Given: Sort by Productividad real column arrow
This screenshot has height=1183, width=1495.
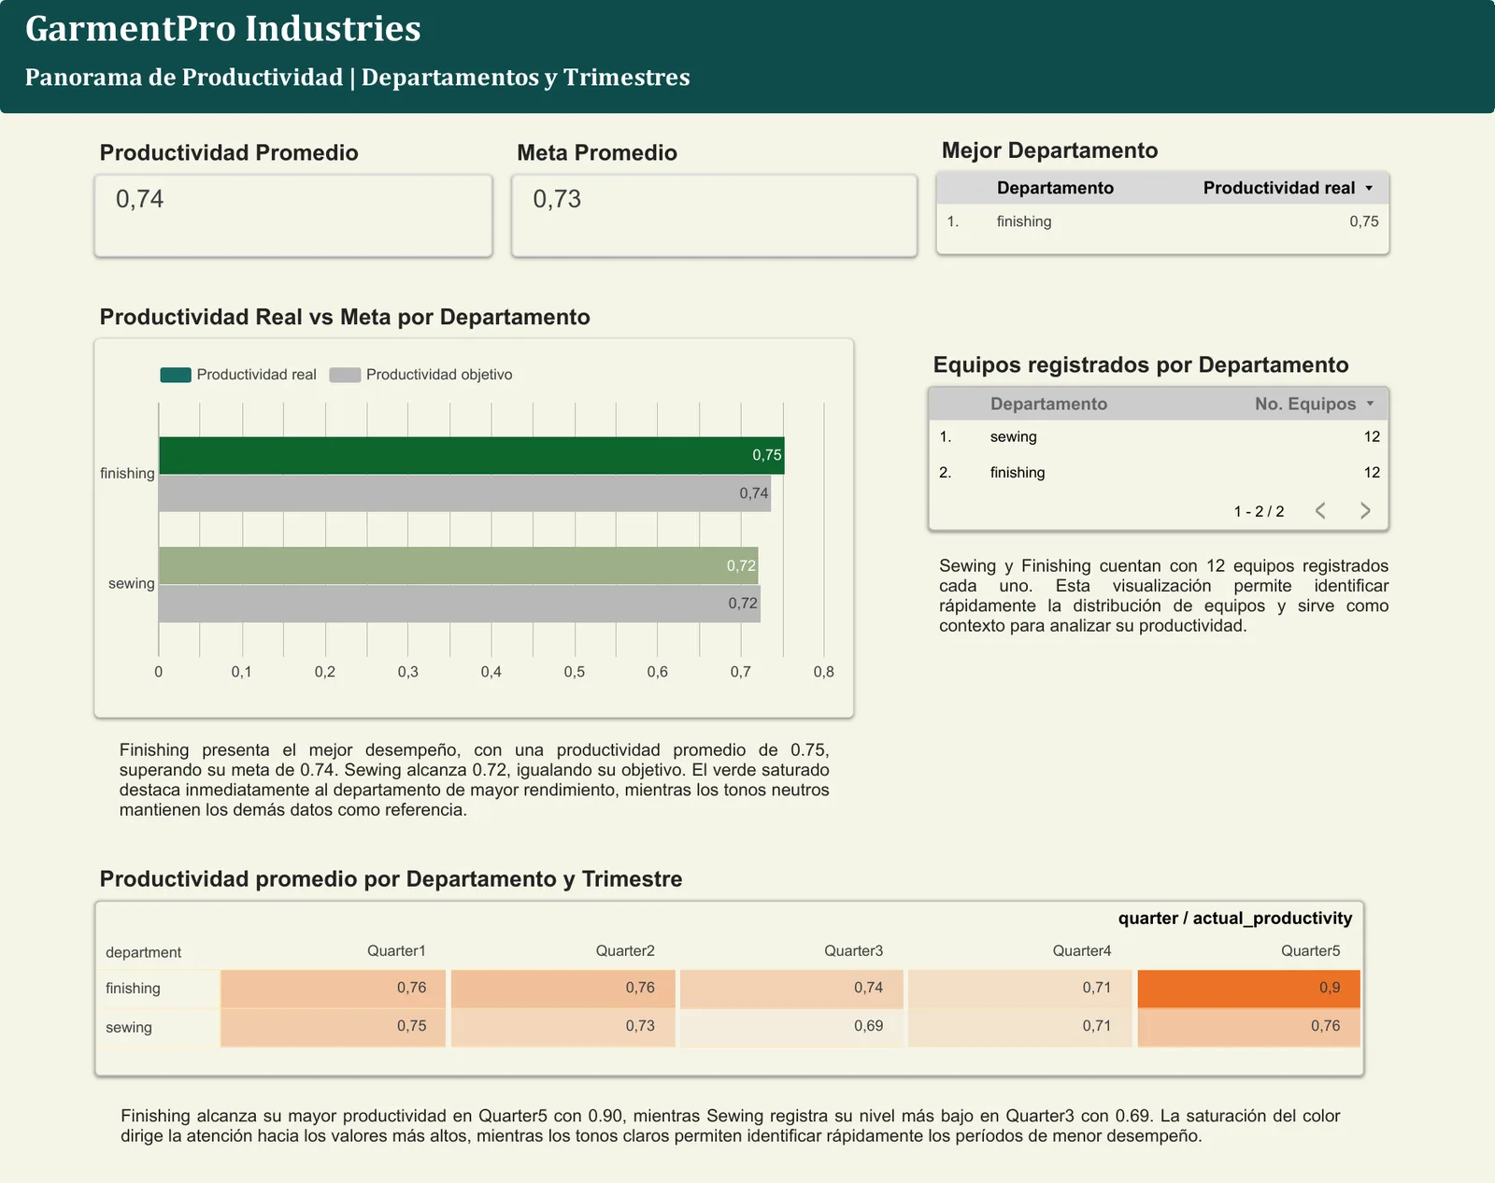Looking at the screenshot, I should [x=1369, y=189].
